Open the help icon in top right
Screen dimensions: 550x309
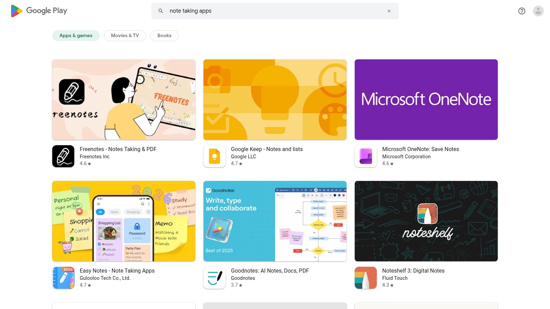click(x=521, y=11)
